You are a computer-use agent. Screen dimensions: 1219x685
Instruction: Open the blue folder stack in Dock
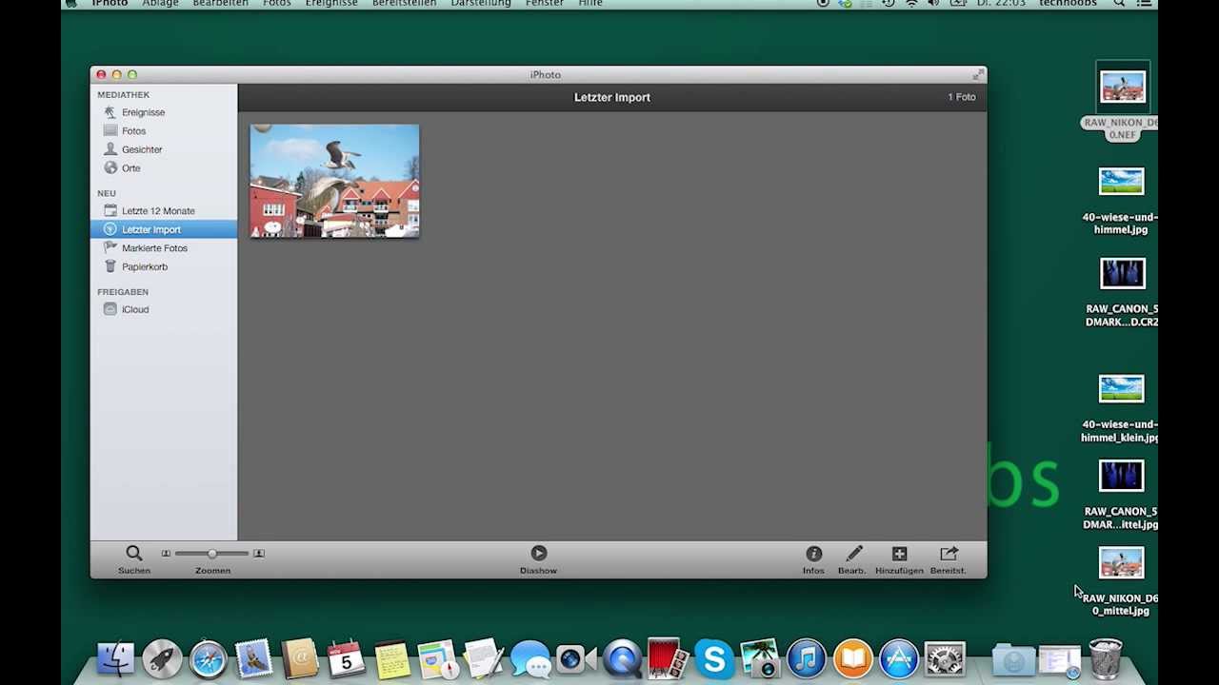[1013, 659]
